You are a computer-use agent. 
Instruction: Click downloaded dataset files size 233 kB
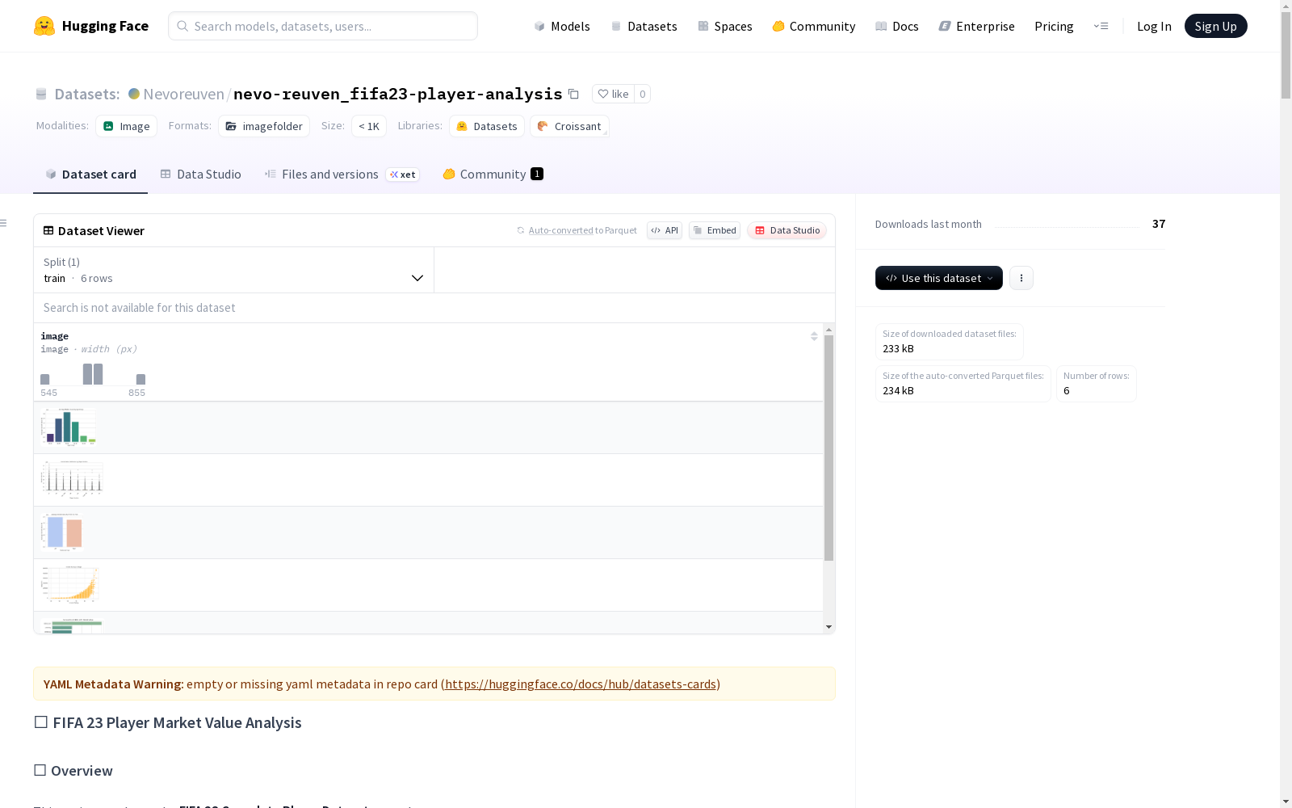click(898, 348)
